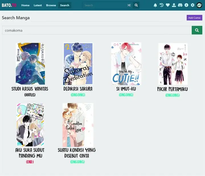This screenshot has width=205, height=176.
Task: Open reading history clock icon
Action: [161, 5]
